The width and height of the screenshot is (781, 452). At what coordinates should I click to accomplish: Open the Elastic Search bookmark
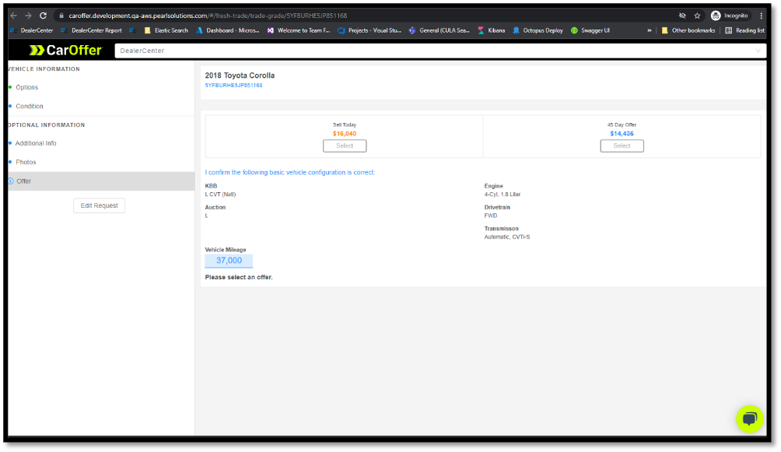coord(166,30)
